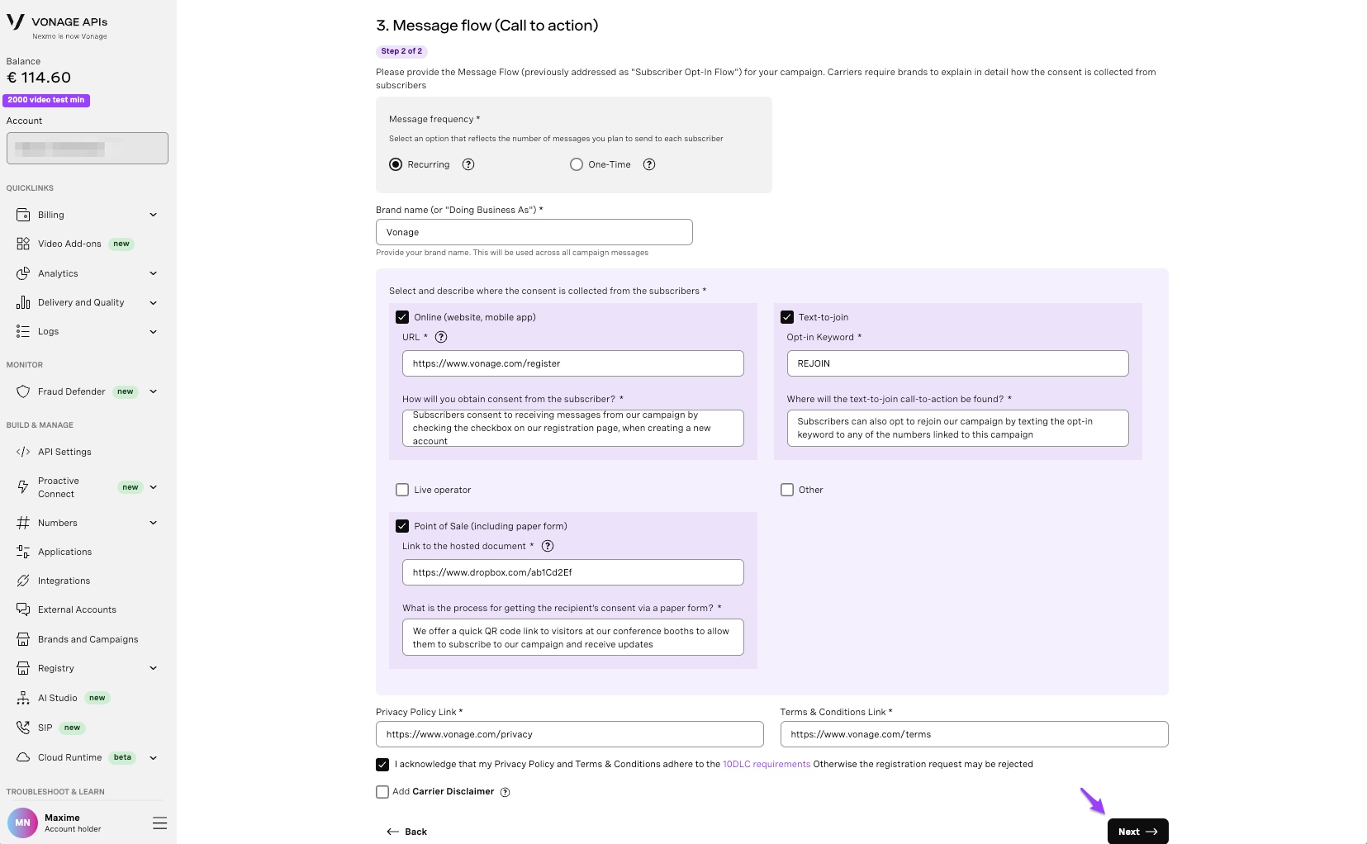The image size is (1367, 844).
Task: Click the Vonage APIs logo
Action: (57, 26)
